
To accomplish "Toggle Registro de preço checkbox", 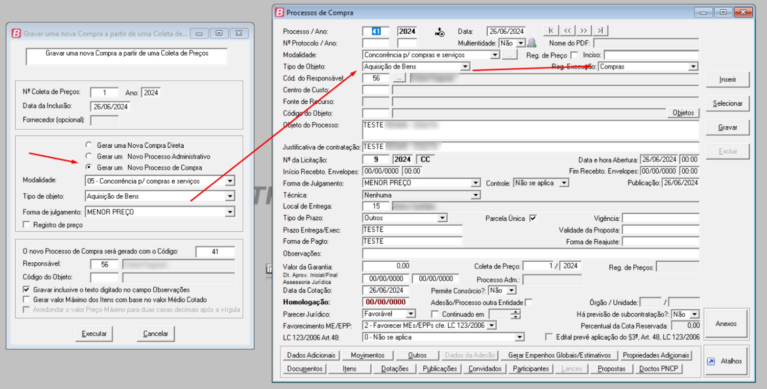I will coord(26,225).
